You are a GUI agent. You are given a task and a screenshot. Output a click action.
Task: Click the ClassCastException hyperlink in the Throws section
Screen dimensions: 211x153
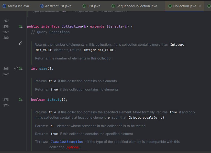(66, 141)
